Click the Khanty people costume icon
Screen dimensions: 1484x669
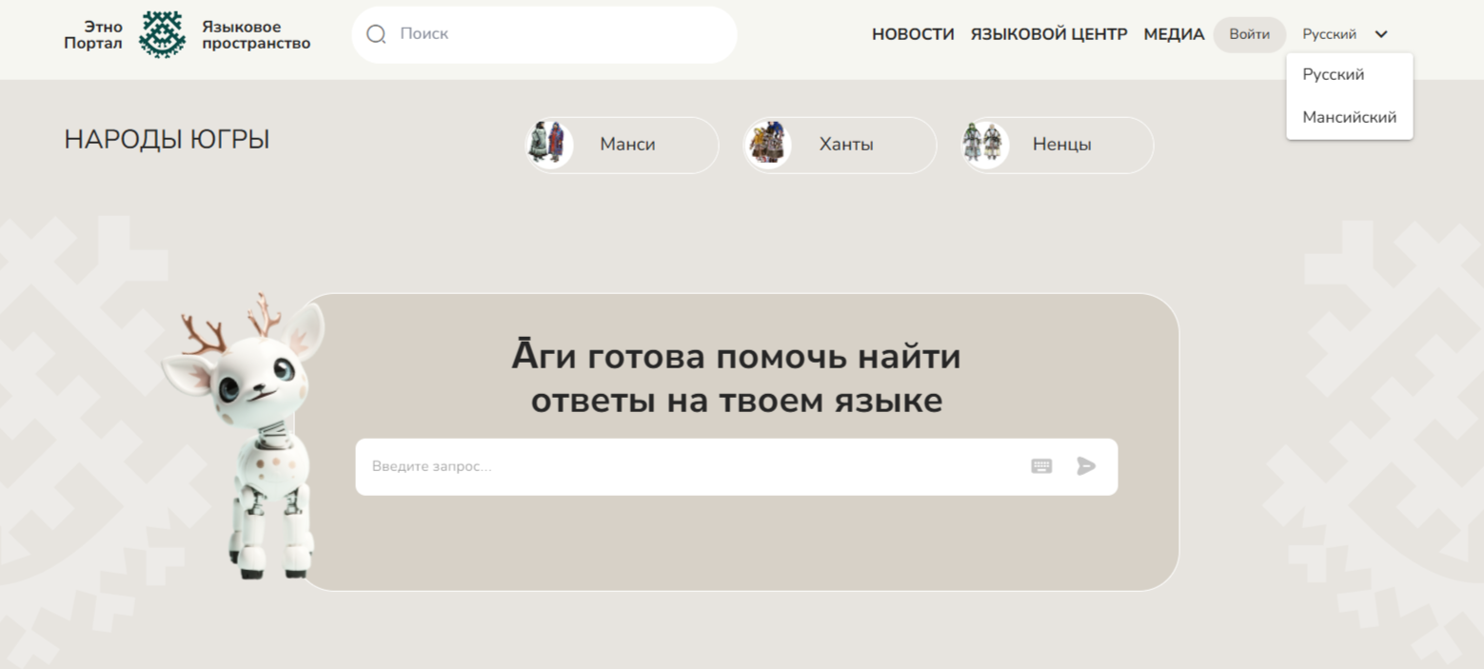click(768, 144)
